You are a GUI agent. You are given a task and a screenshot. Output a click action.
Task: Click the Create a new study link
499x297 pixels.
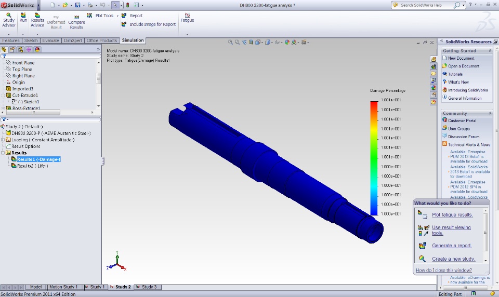(453, 259)
